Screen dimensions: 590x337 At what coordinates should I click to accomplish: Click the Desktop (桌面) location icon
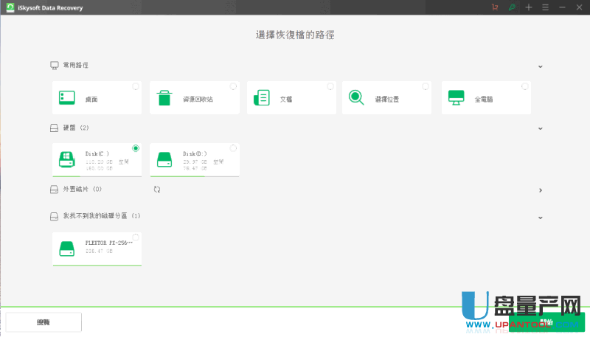tap(67, 98)
